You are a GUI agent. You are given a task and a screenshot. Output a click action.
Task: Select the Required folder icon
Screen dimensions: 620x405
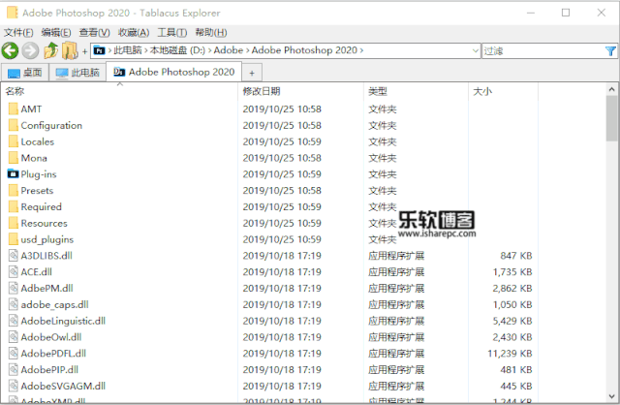point(13,206)
